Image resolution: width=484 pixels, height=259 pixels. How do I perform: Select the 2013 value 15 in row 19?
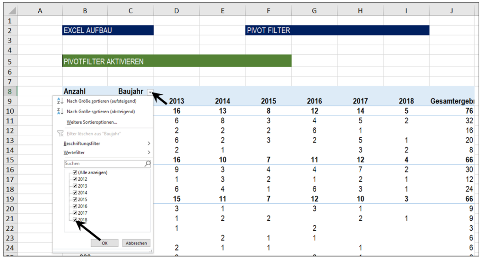click(x=177, y=199)
